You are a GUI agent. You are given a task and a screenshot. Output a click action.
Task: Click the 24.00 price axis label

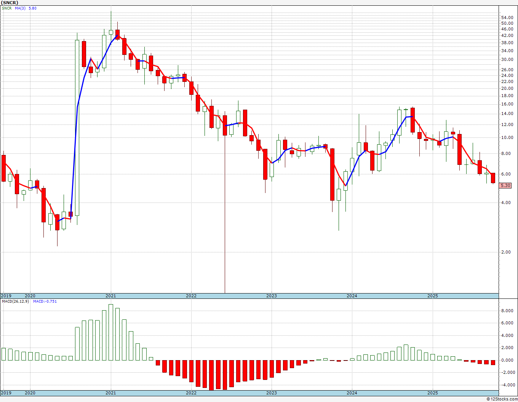click(x=507, y=75)
